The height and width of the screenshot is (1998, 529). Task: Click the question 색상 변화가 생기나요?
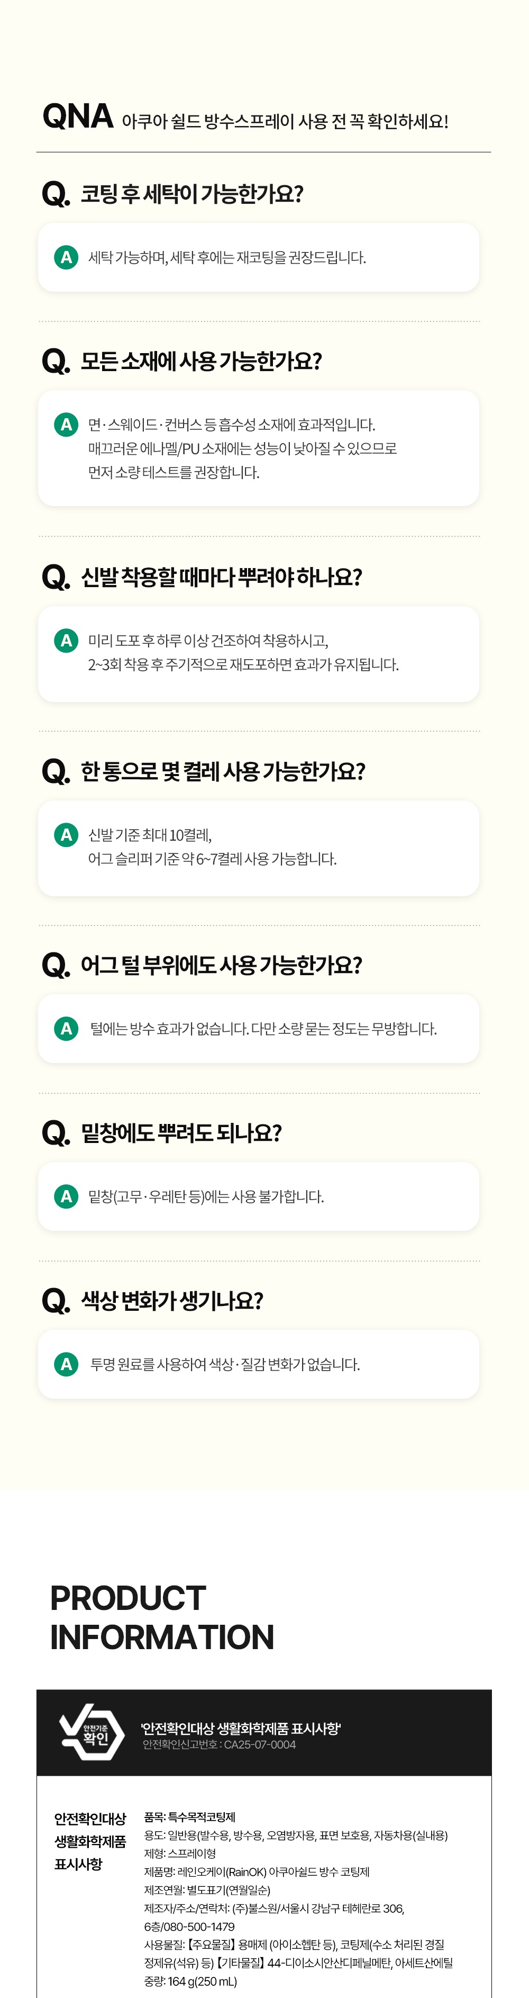(172, 1301)
